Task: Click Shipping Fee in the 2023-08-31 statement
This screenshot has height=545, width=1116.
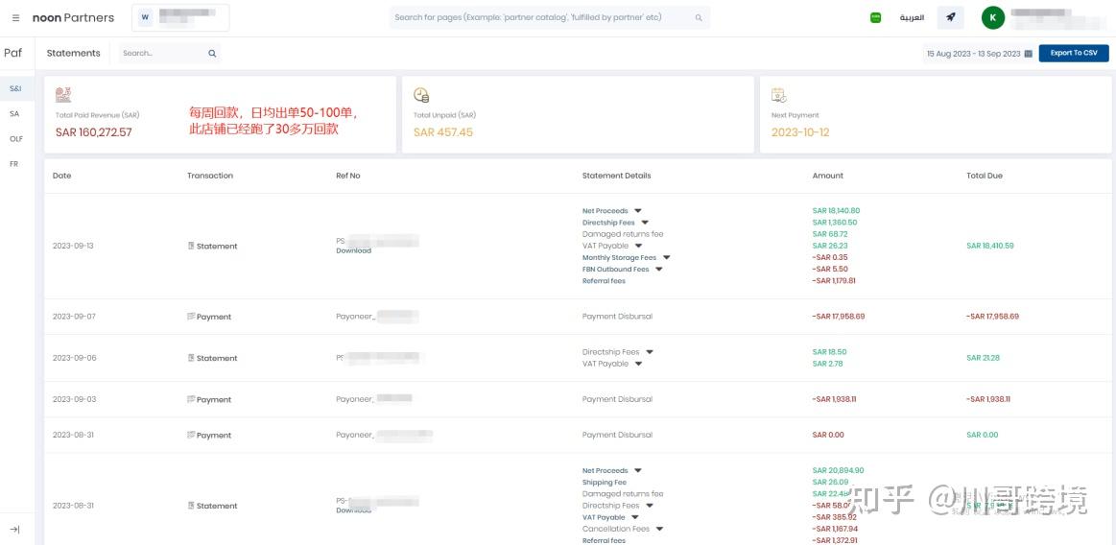Action: pos(605,483)
